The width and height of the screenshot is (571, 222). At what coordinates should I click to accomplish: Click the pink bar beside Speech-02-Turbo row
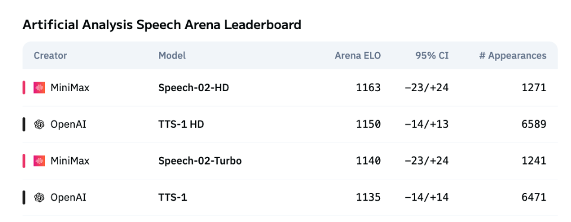click(24, 161)
